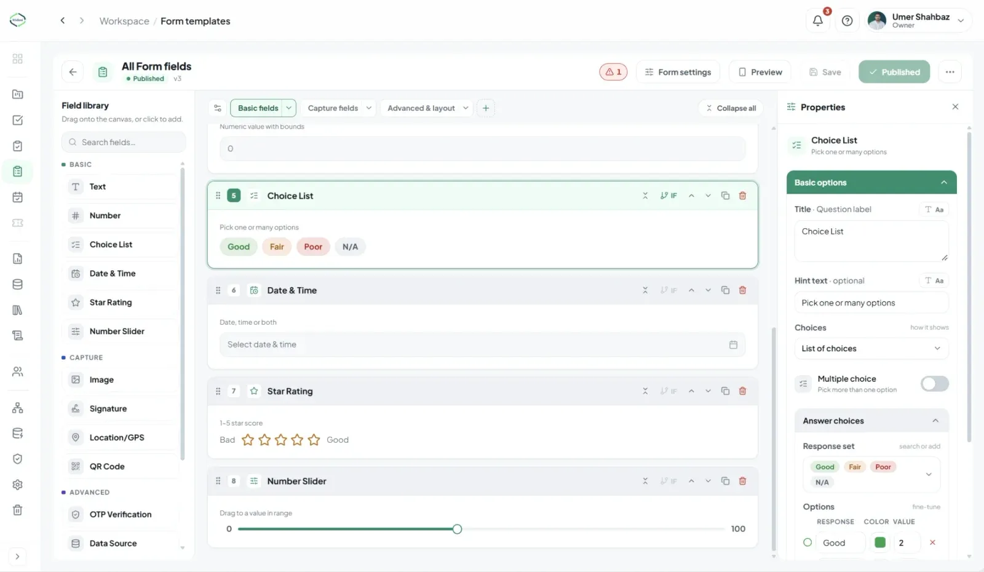Image resolution: width=984 pixels, height=572 pixels.
Task: Move the Number Slider field down
Action: 708,481
